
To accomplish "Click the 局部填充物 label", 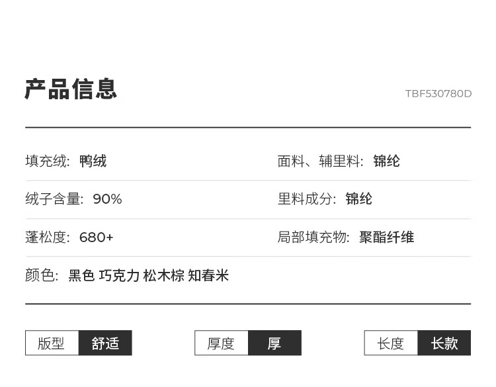I will [313, 237].
